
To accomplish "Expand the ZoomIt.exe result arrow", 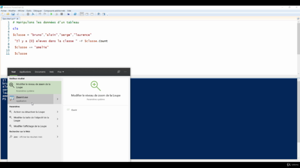I will (x=57, y=99).
